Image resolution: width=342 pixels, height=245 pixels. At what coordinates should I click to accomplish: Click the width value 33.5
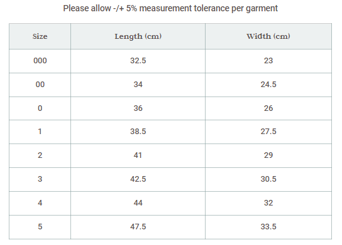[268, 227]
